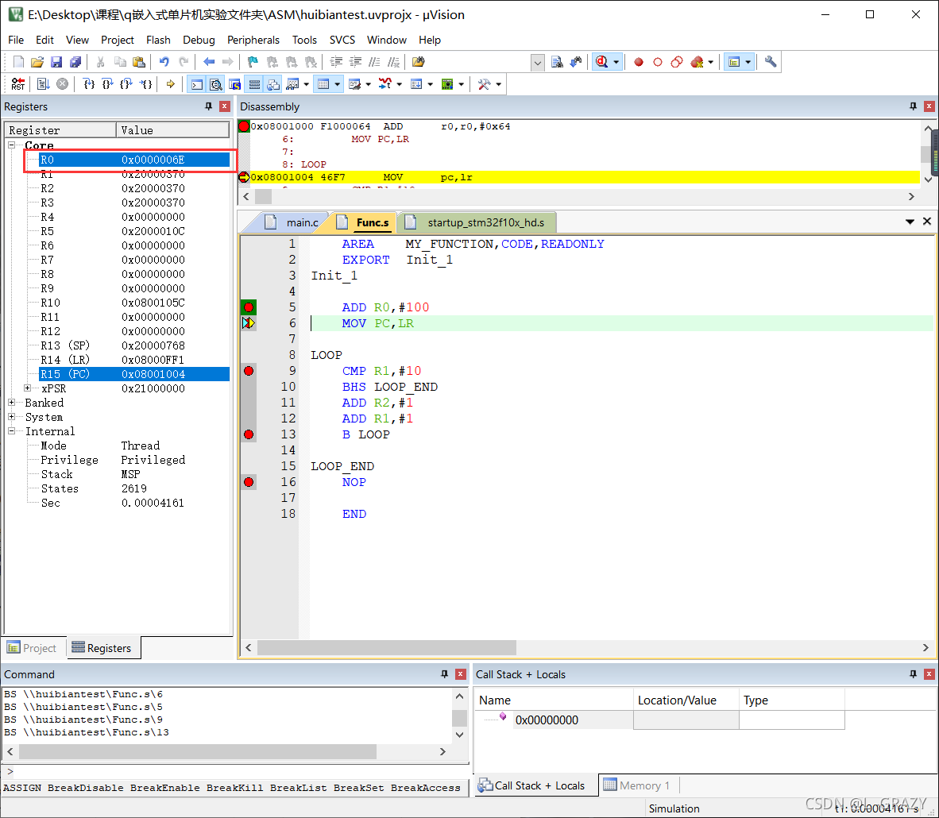Close the active editor tab with X
Image resolution: width=939 pixels, height=818 pixels.
[x=927, y=222]
